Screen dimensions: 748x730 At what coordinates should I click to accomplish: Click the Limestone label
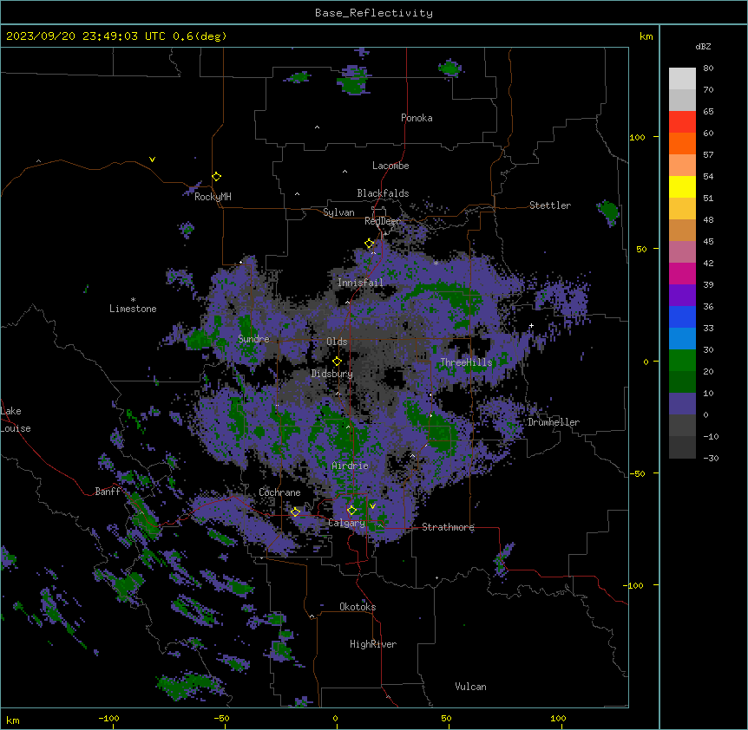[x=133, y=309]
